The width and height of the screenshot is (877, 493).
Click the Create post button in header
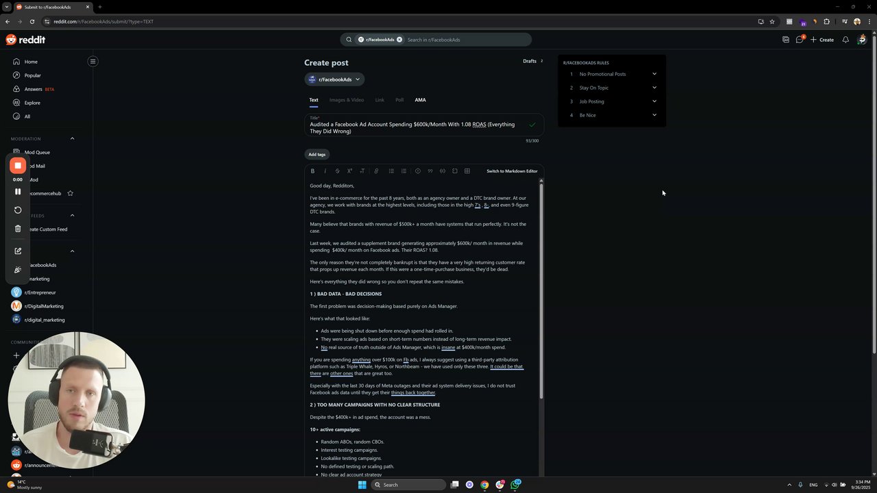[x=822, y=40]
